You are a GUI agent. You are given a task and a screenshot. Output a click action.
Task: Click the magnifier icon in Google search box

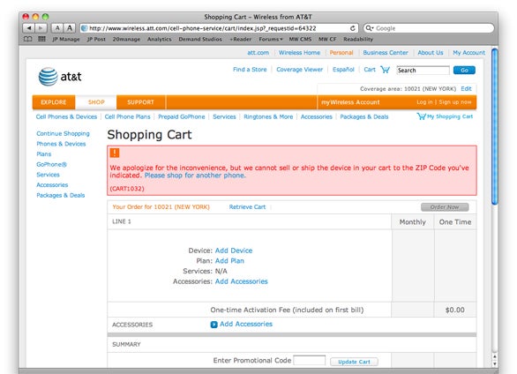[369, 28]
